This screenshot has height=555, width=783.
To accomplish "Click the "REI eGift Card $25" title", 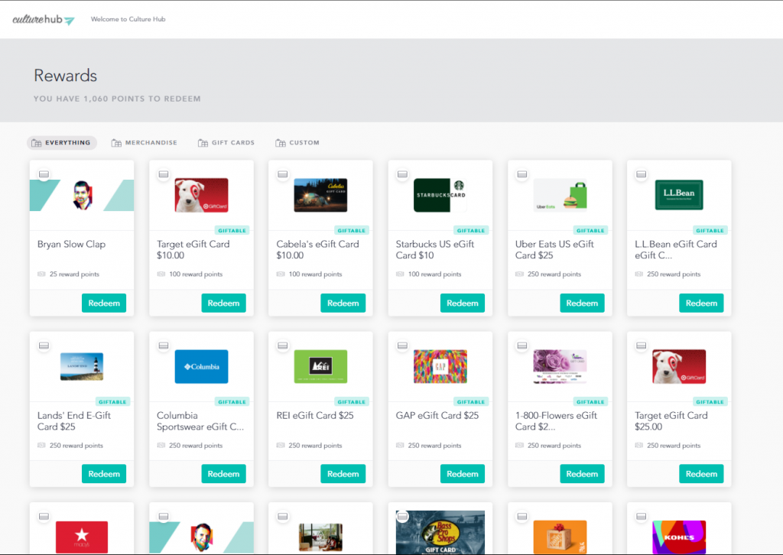I will (x=314, y=415).
